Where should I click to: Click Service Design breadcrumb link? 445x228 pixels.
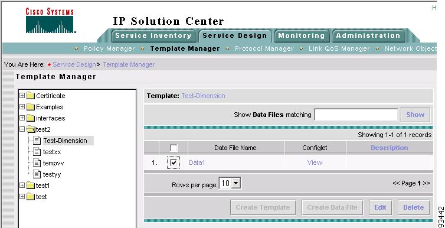[74, 65]
